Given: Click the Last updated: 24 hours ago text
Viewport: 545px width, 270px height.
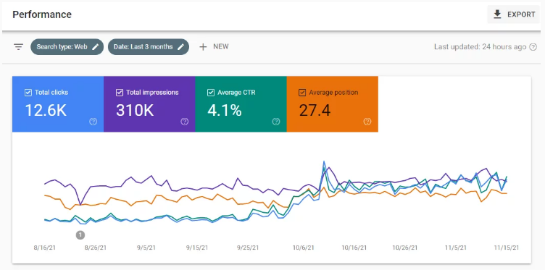Looking at the screenshot, I should tap(480, 47).
